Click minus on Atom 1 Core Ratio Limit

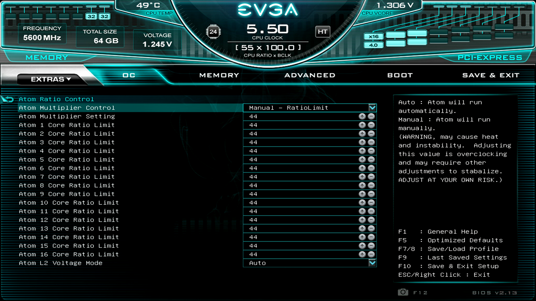tap(371, 125)
